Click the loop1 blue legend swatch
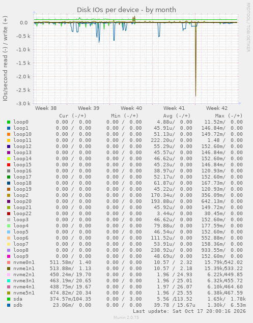This screenshot has width=253, height=323. coord(9,128)
